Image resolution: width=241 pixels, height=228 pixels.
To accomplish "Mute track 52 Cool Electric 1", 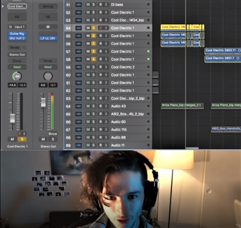I will pos(88,12).
